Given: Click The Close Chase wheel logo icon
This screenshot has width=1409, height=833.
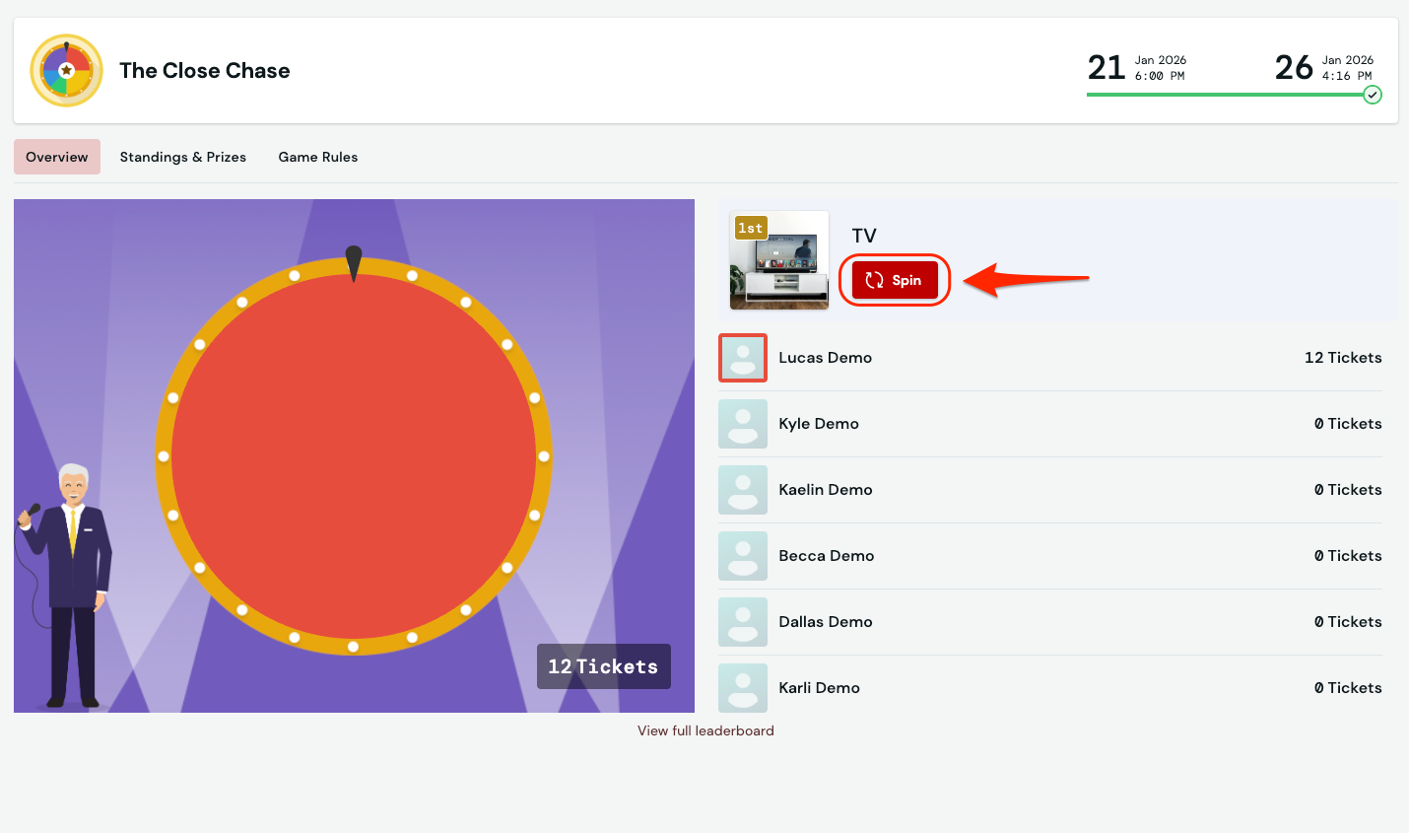Looking at the screenshot, I should pos(66,71).
